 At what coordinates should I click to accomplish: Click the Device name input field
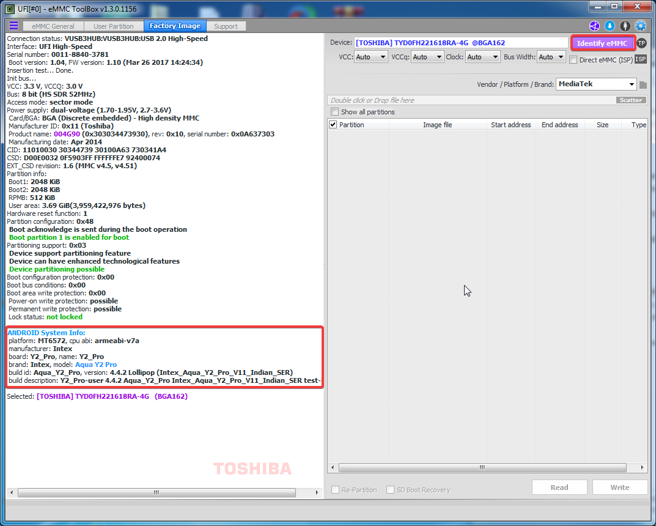461,43
